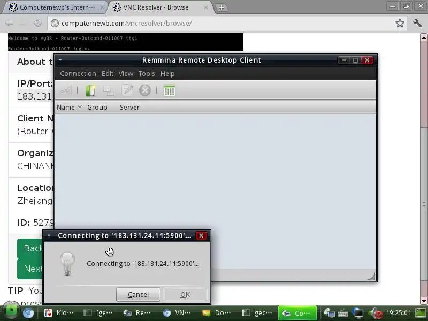Click the Delete connection X icon in toolbar
The width and height of the screenshot is (428, 321).
(x=145, y=90)
